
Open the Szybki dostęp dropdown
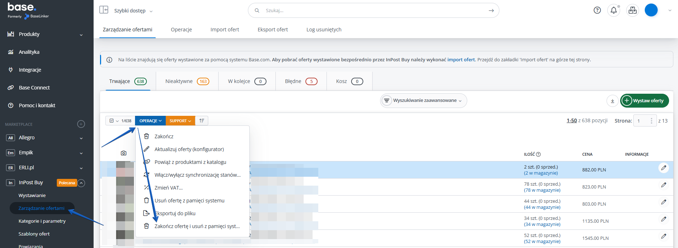tap(133, 11)
